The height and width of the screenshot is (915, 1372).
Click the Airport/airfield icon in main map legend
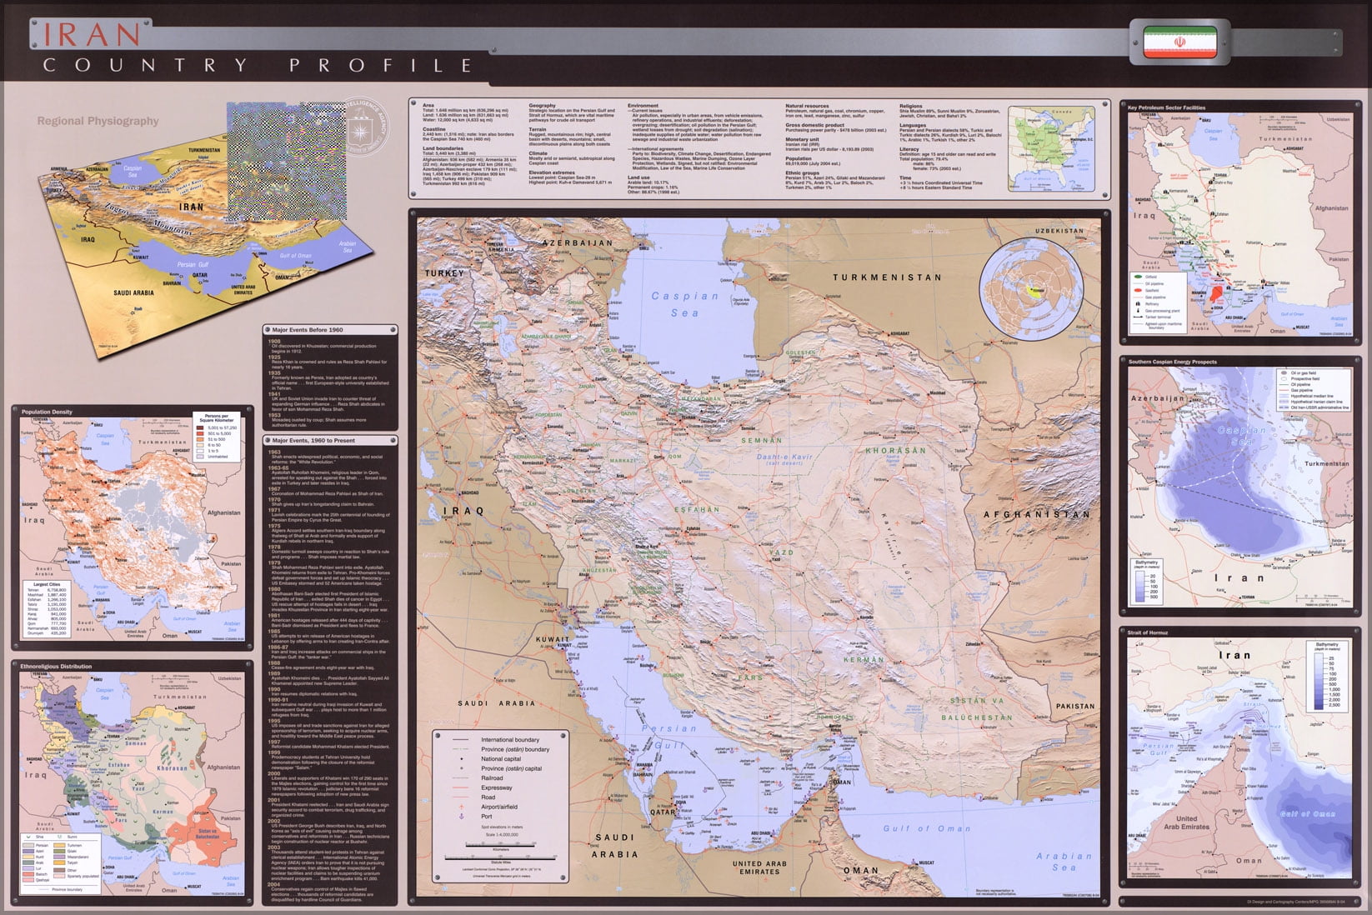click(461, 807)
